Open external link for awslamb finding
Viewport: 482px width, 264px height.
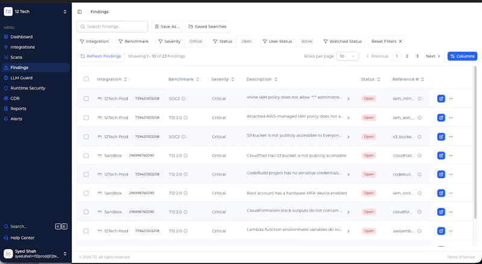441,231
